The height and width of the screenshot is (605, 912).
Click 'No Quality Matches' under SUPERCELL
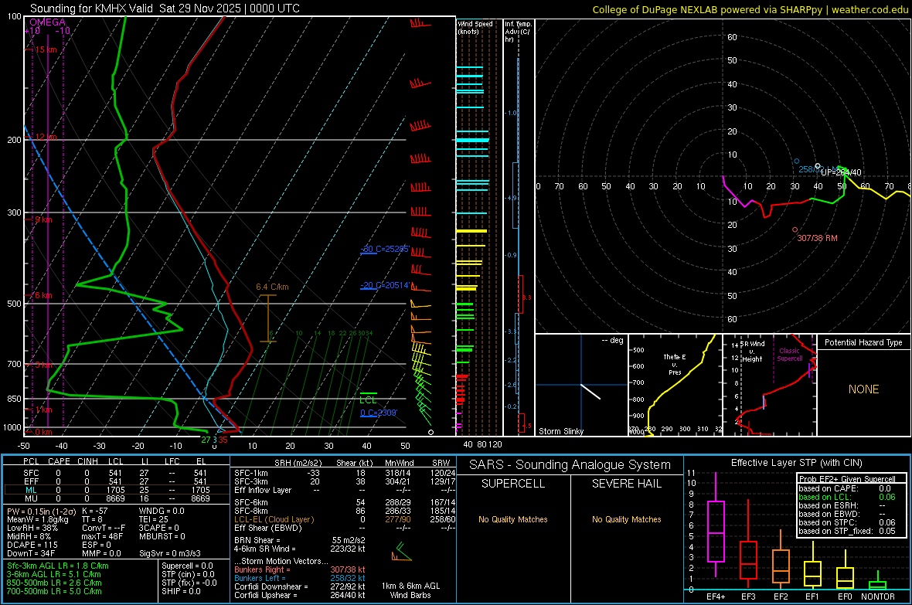(x=513, y=519)
